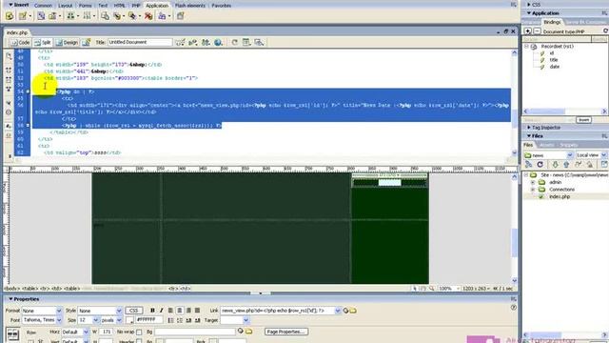Toggle Align Right in Properties panel
609x343 pixels.
(188, 311)
